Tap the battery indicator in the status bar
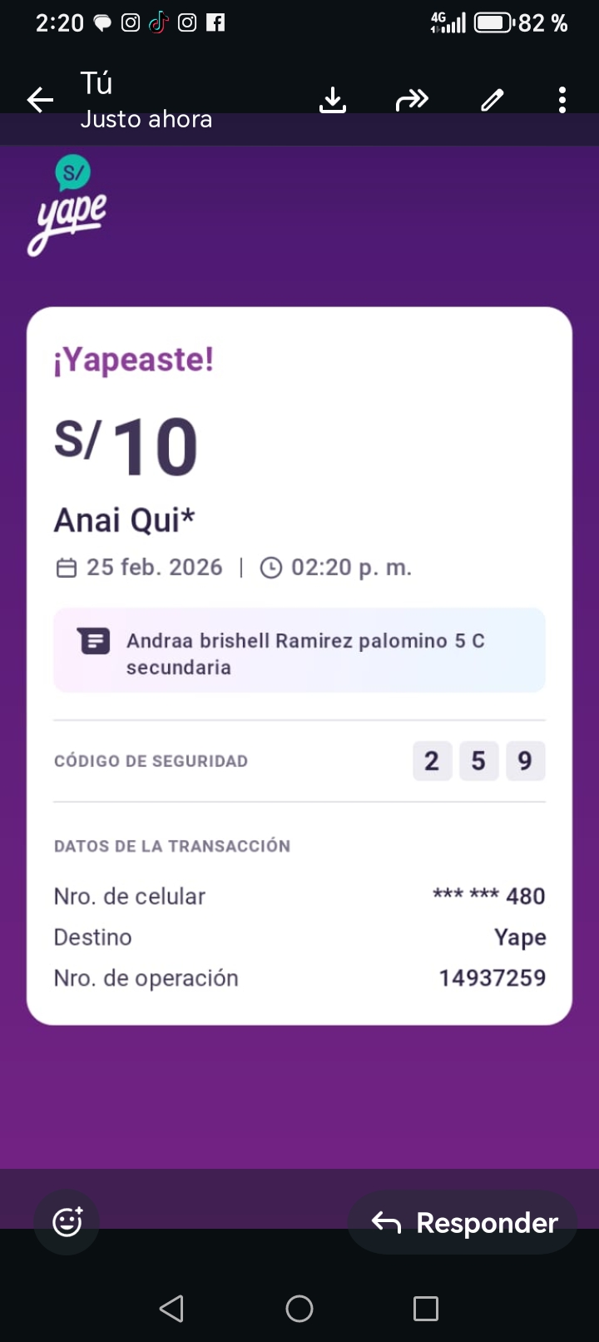The image size is (599, 1342). pos(493,22)
